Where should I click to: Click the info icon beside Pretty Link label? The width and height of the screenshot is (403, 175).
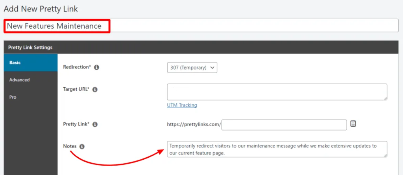point(95,124)
